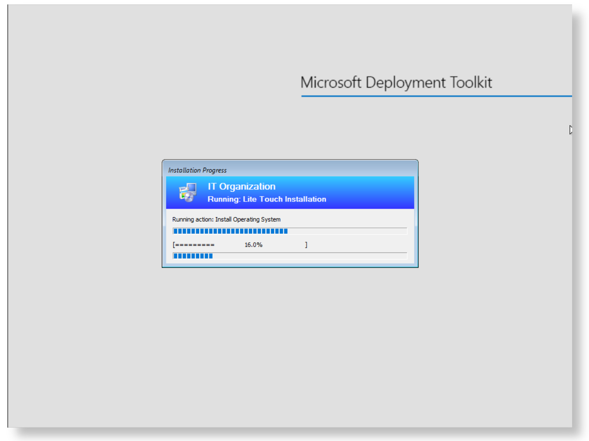Click the computer installation icon in banner

(188, 192)
